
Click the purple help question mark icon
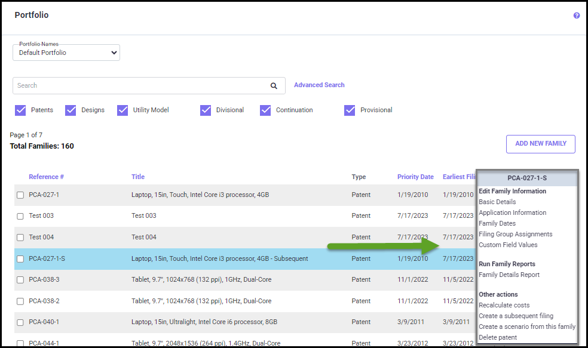pyautogui.click(x=577, y=16)
